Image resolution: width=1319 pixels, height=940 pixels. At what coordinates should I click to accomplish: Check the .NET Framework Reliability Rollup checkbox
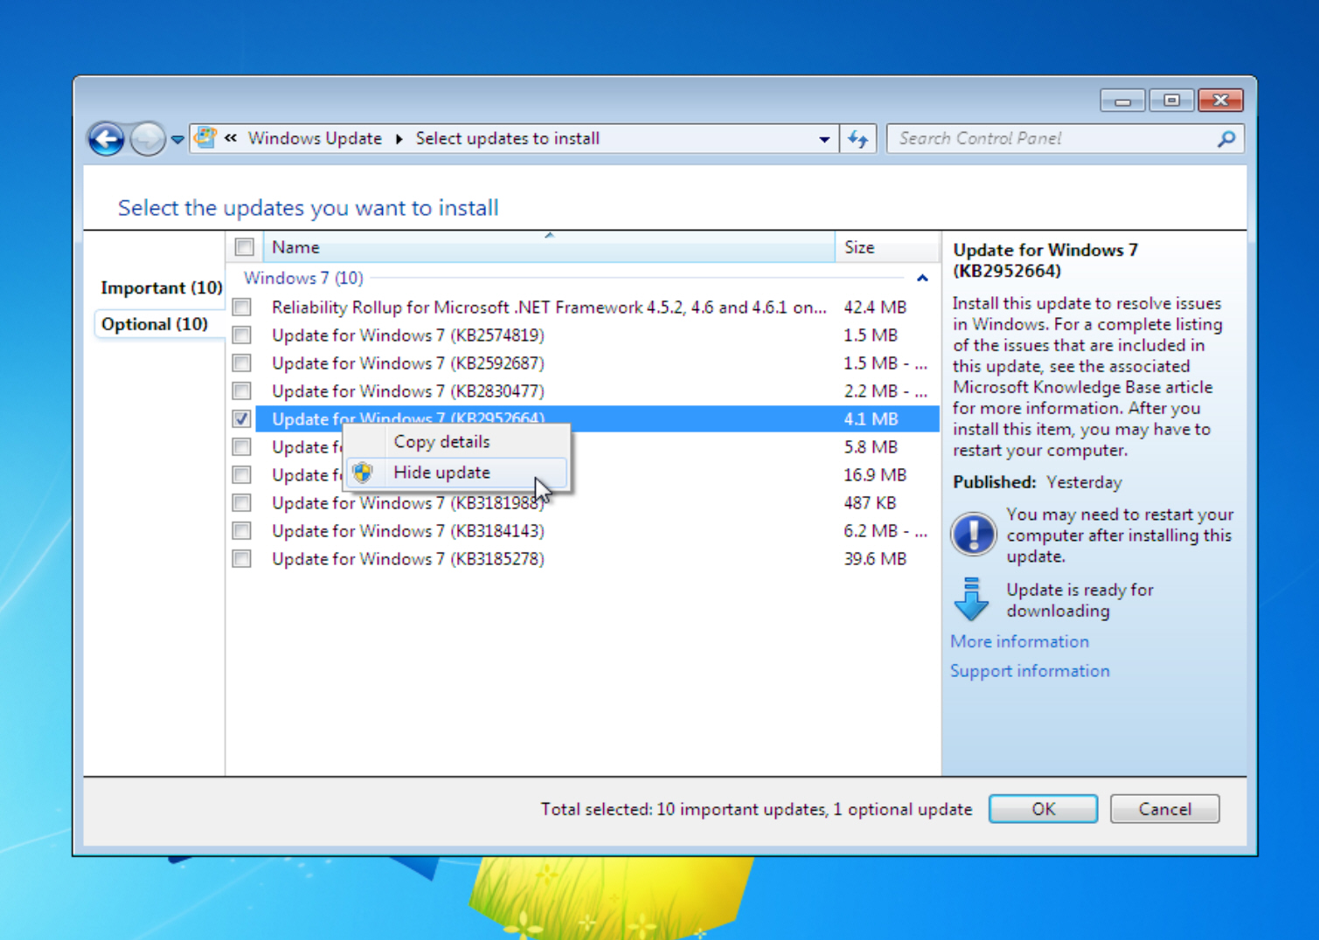tap(242, 307)
